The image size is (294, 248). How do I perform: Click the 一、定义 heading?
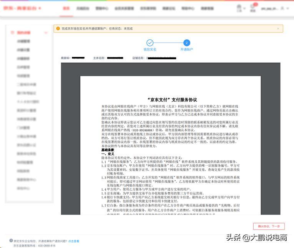click(x=108, y=154)
